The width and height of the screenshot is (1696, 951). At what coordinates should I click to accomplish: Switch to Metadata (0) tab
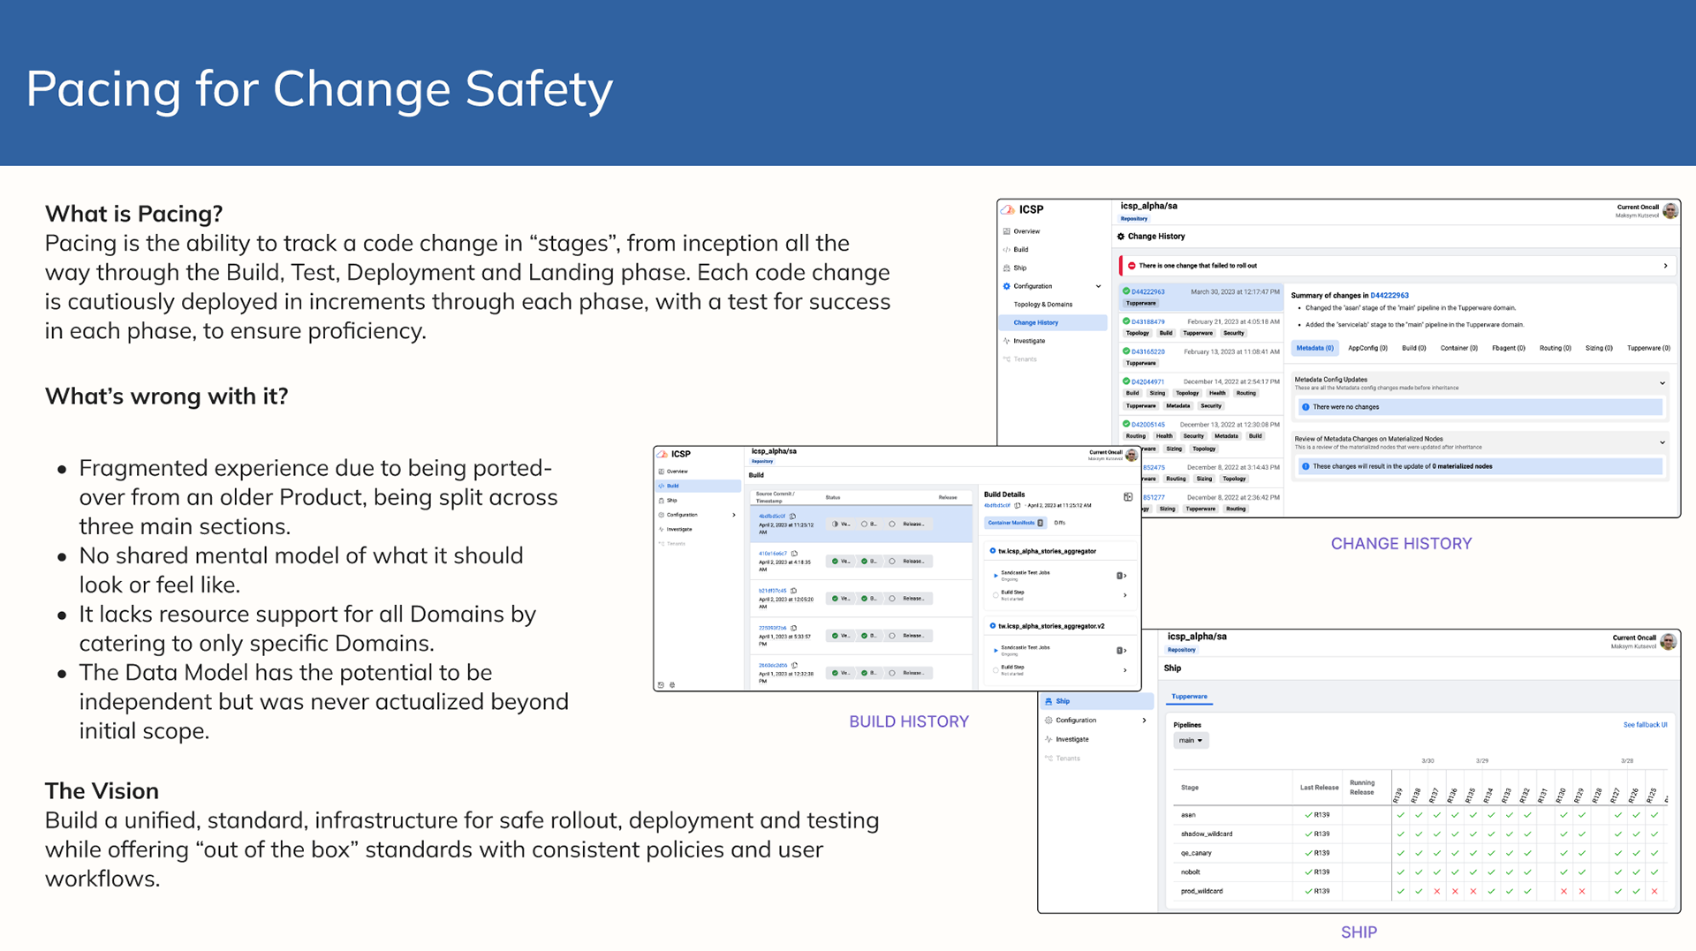(1314, 348)
